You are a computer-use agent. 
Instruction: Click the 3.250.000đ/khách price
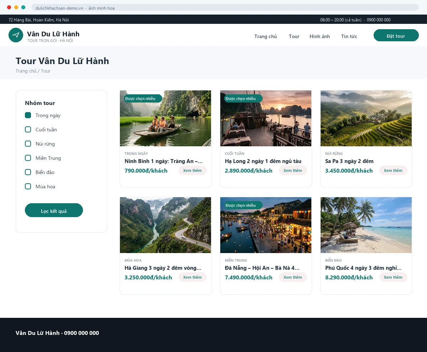[148, 278]
